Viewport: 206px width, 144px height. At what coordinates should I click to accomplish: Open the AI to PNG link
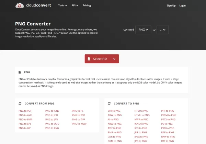point(113,120)
